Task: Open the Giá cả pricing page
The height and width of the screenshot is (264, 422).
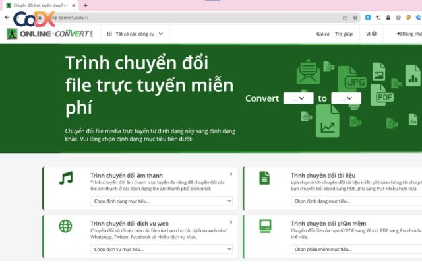Action: point(322,34)
